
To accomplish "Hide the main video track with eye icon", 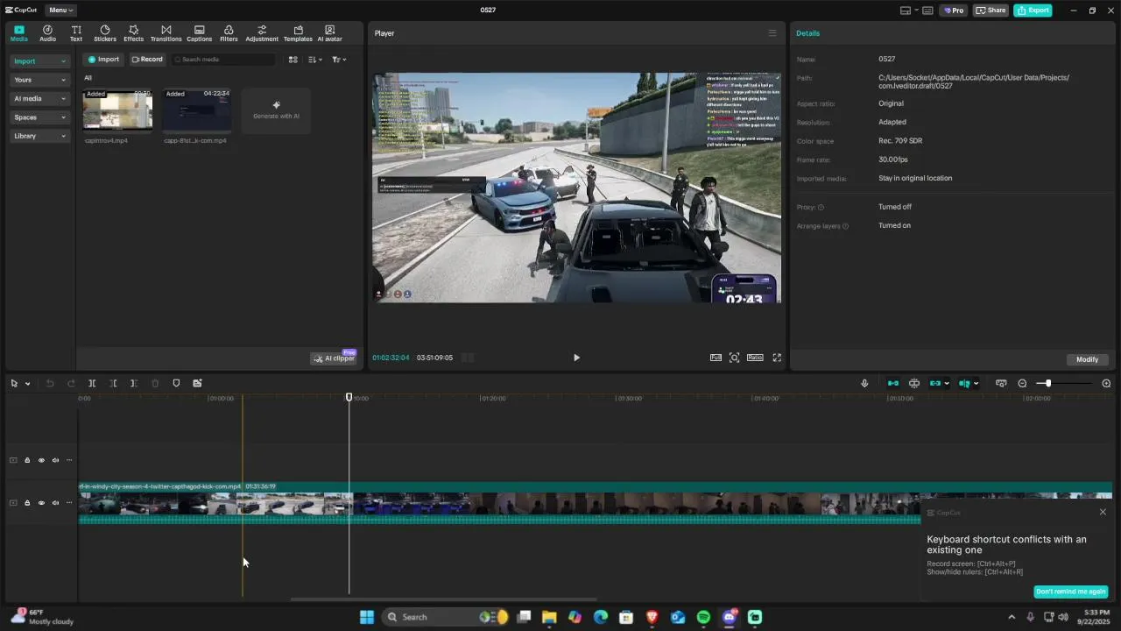I will [41, 503].
